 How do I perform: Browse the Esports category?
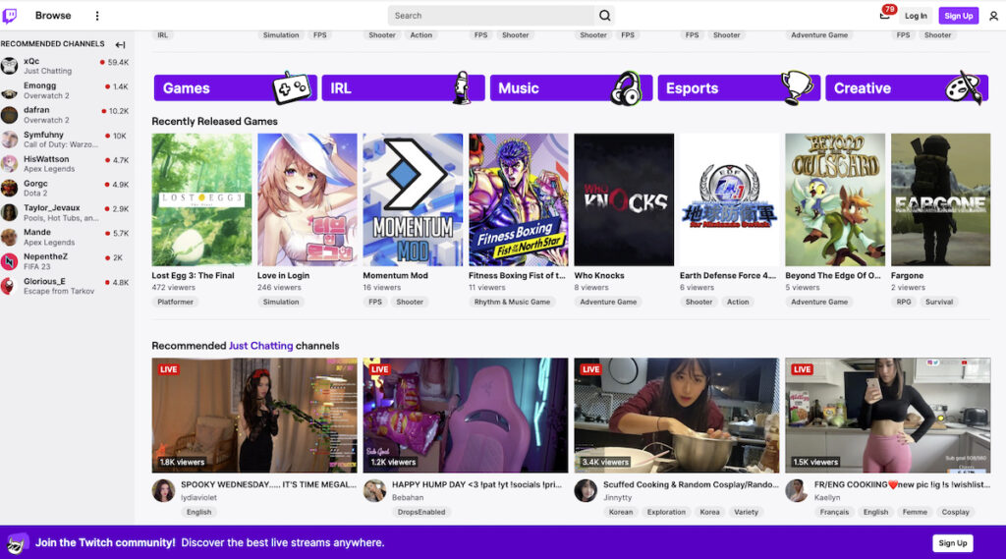click(739, 87)
